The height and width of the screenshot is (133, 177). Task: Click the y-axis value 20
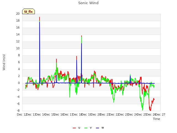coord(18,14)
